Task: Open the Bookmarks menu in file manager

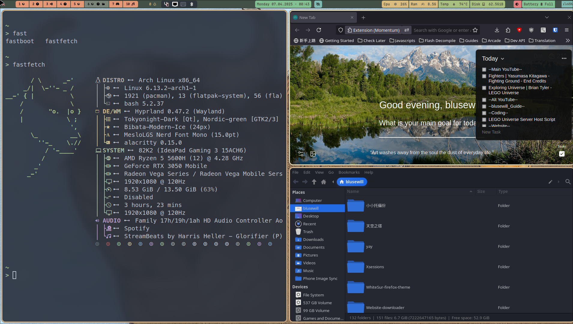Action: [349, 172]
